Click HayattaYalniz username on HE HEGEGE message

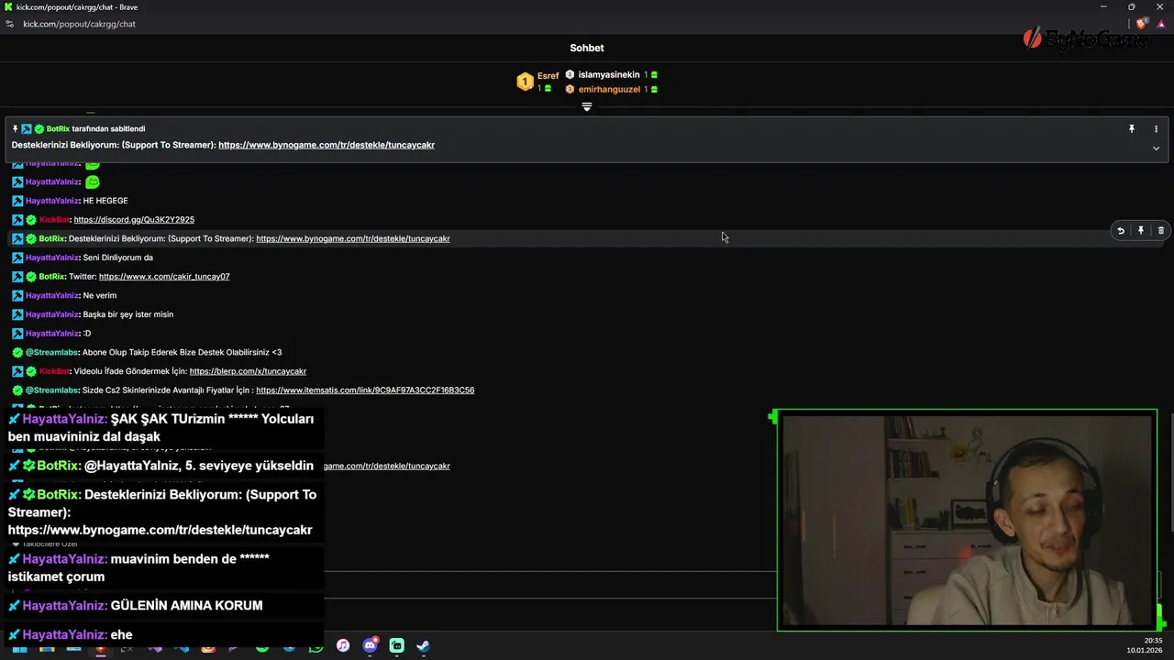(51, 201)
